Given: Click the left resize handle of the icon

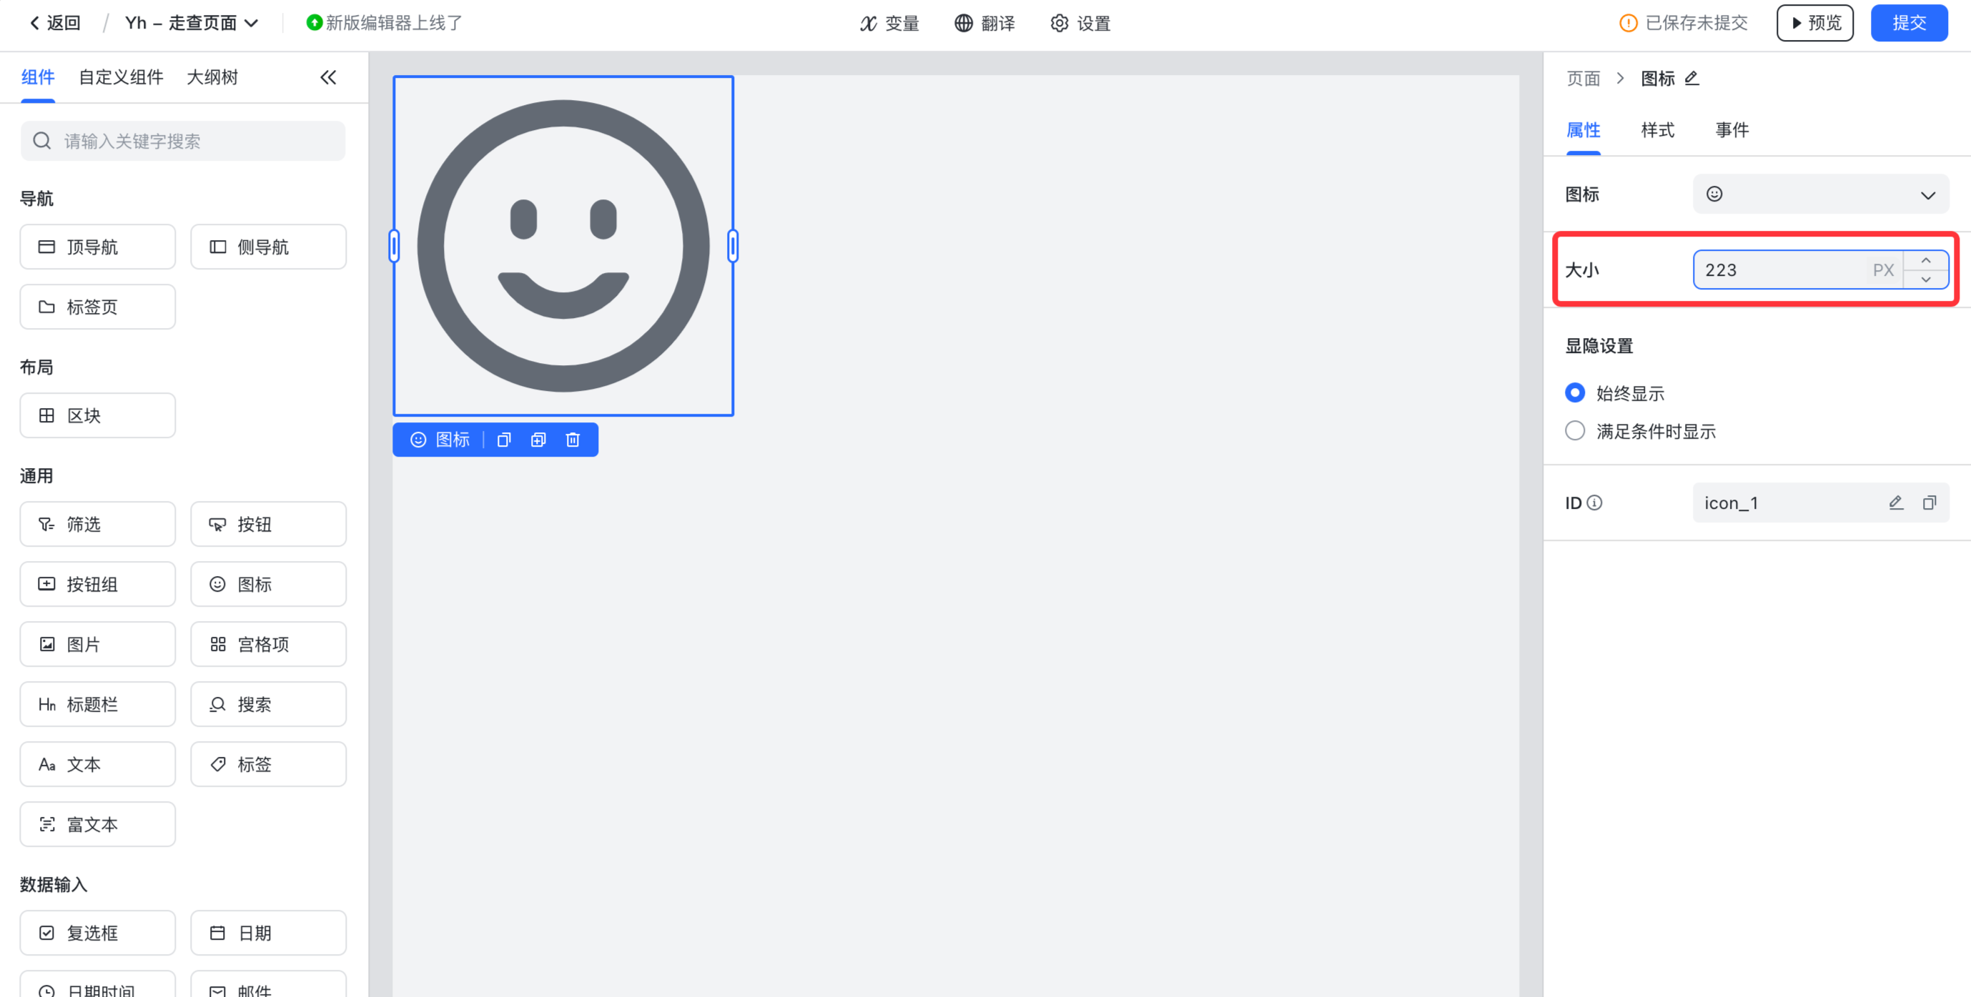Looking at the screenshot, I should click(394, 246).
